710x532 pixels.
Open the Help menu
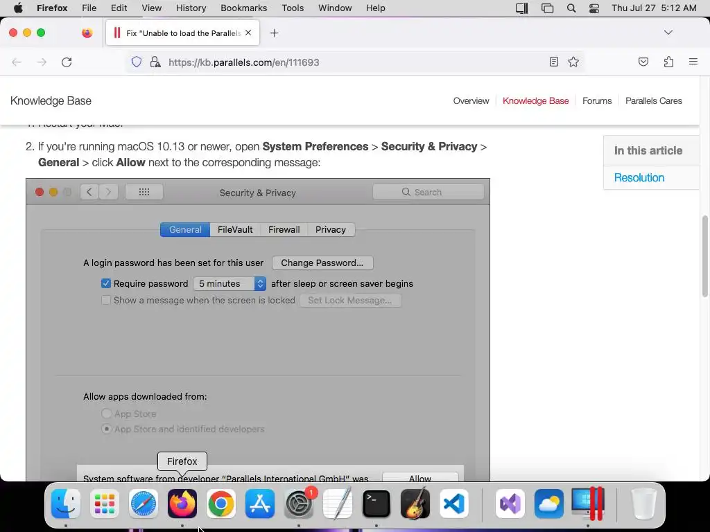click(x=375, y=8)
